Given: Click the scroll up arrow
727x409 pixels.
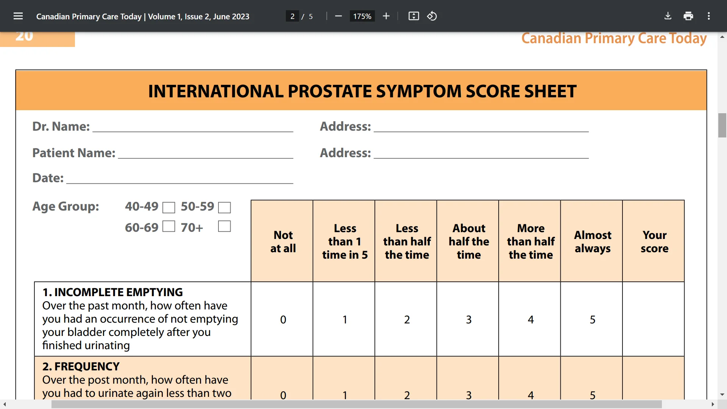Looking at the screenshot, I should click(x=722, y=37).
